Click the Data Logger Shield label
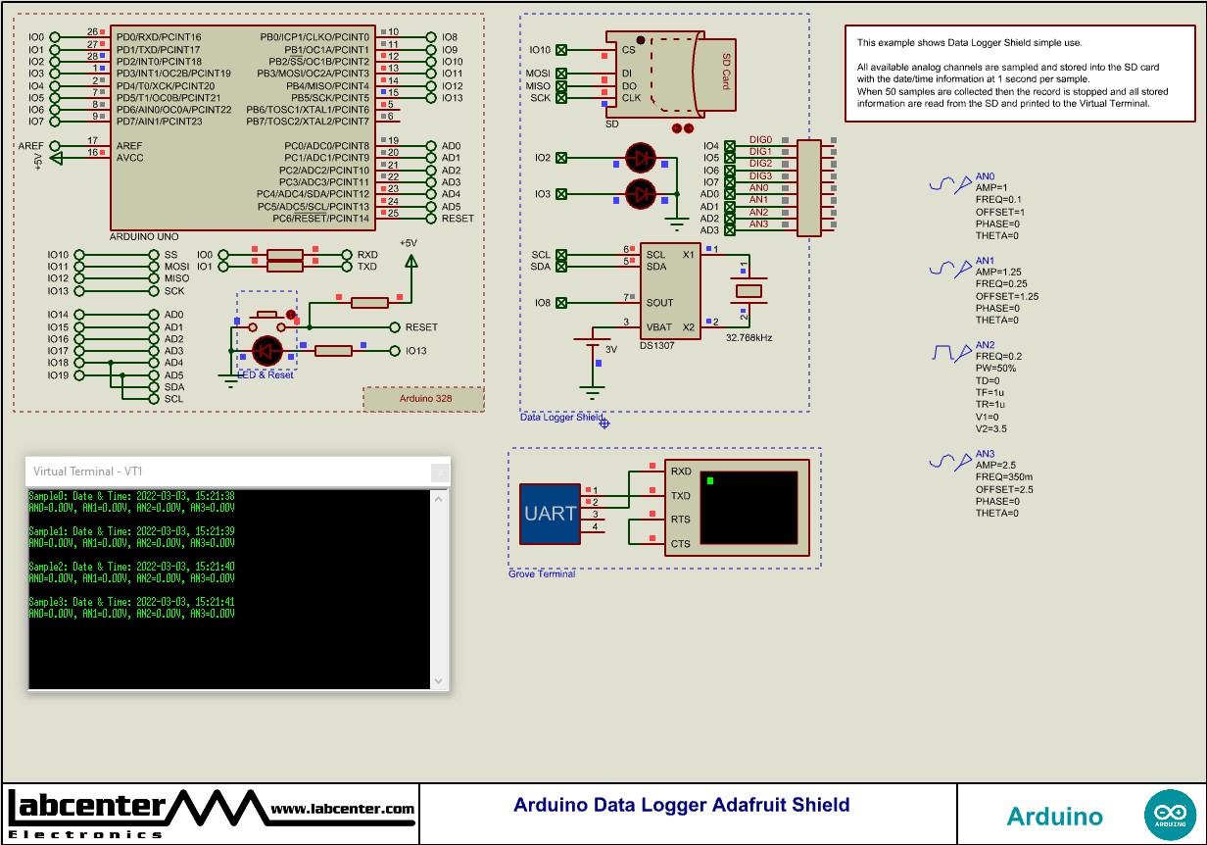Screen dimensions: 1207x845 pyautogui.click(x=560, y=416)
